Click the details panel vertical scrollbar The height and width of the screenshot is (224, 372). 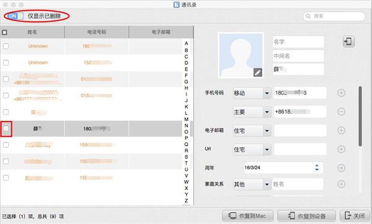pyautogui.click(x=360, y=116)
